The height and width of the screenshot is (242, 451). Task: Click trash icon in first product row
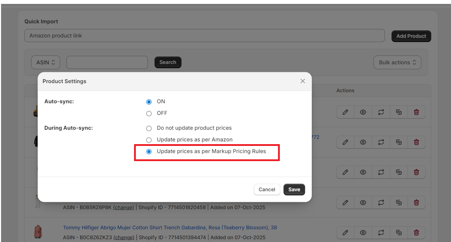[416, 112]
